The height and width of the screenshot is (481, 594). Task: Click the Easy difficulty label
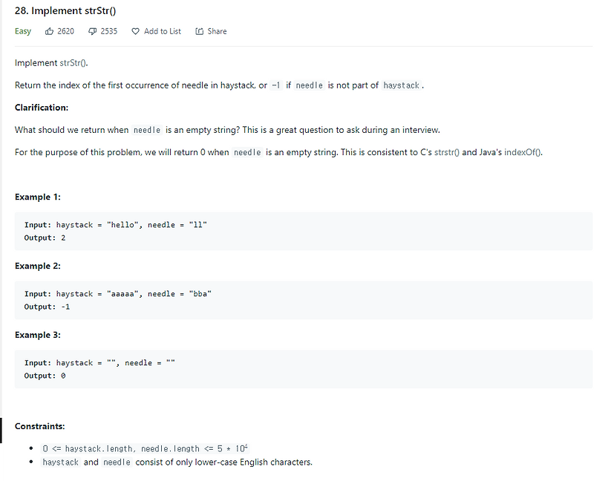pyautogui.click(x=22, y=31)
